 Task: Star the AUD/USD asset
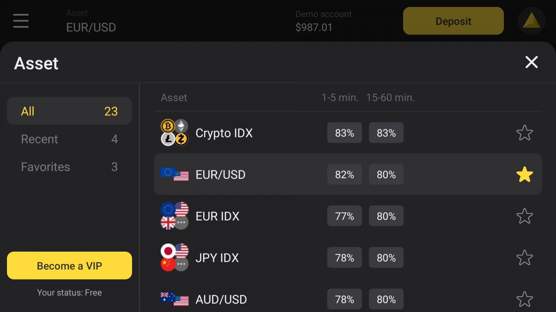click(x=524, y=299)
